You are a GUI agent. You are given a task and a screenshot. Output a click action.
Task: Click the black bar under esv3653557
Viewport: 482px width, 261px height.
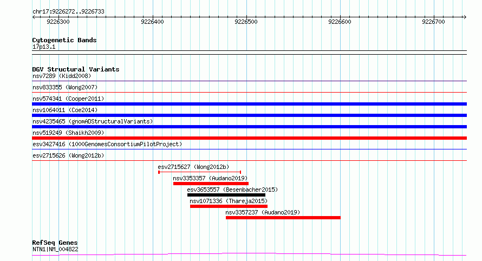point(226,195)
